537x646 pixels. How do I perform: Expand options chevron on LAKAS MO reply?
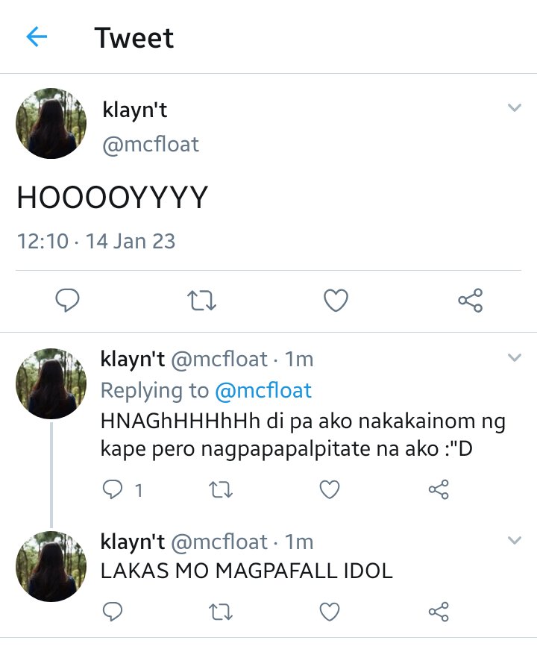[515, 540]
